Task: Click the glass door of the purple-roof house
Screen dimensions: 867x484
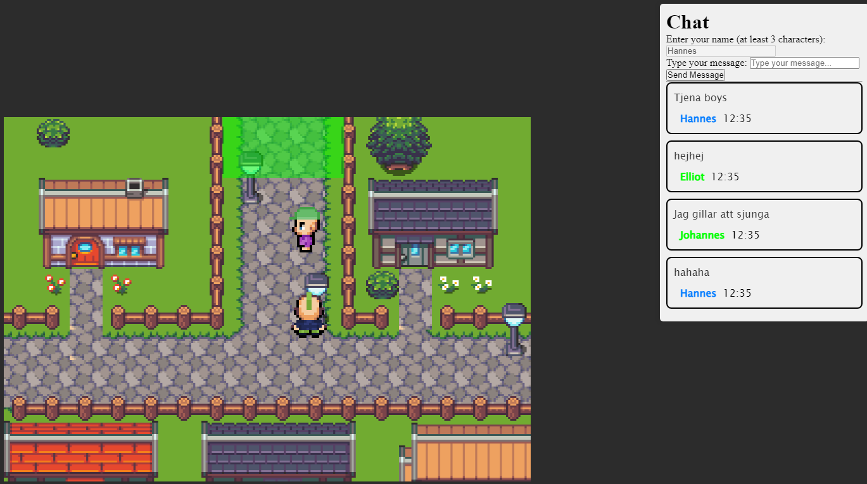Action: 415,253
